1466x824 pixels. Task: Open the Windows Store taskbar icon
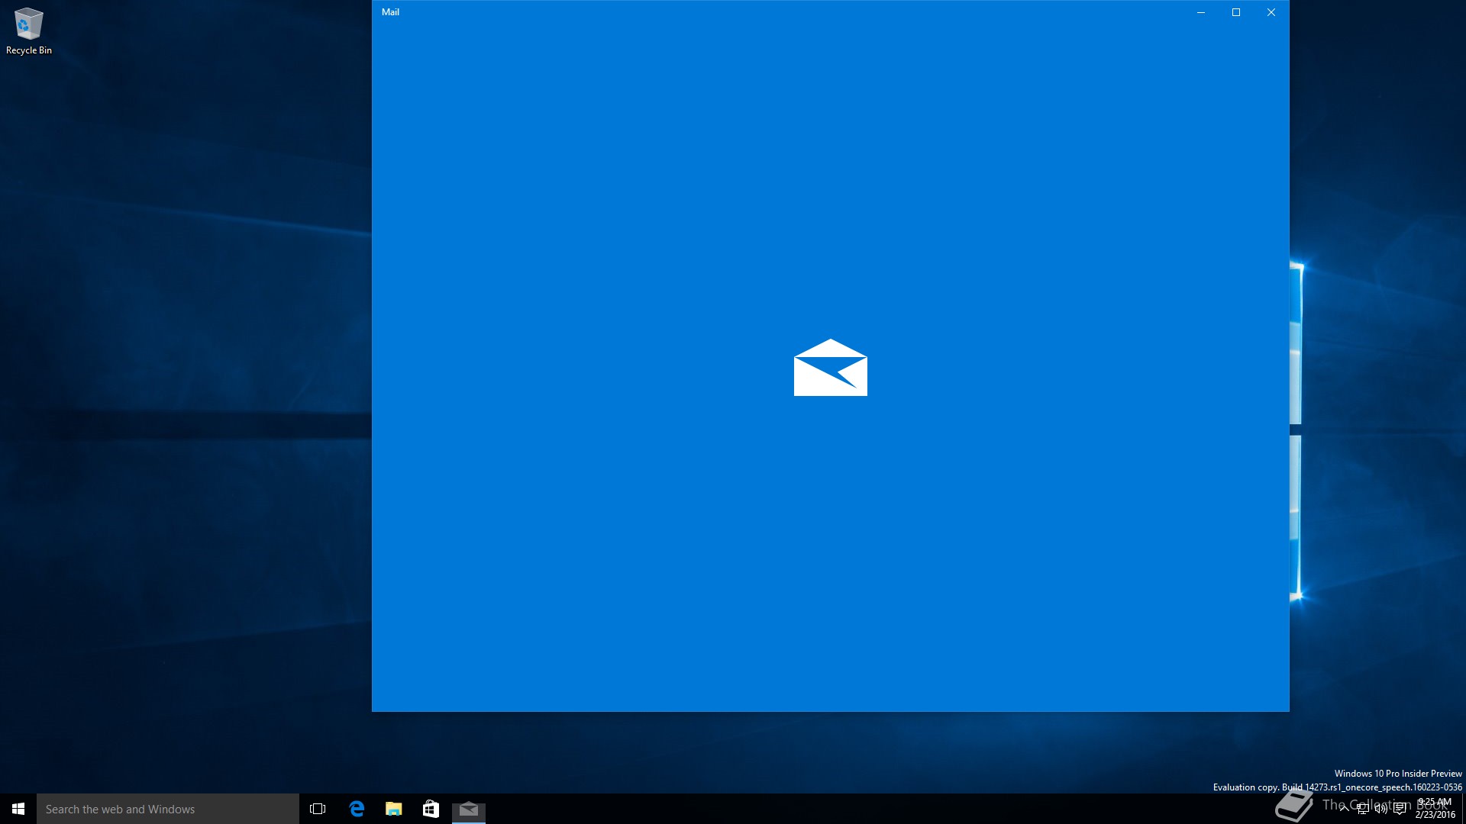tap(431, 809)
